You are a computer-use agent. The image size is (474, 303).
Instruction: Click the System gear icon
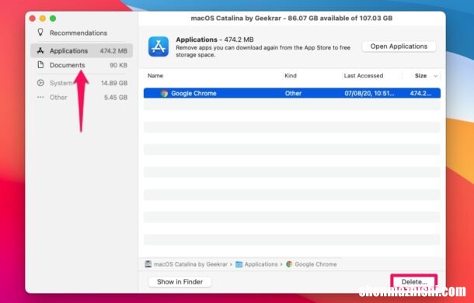coord(40,83)
